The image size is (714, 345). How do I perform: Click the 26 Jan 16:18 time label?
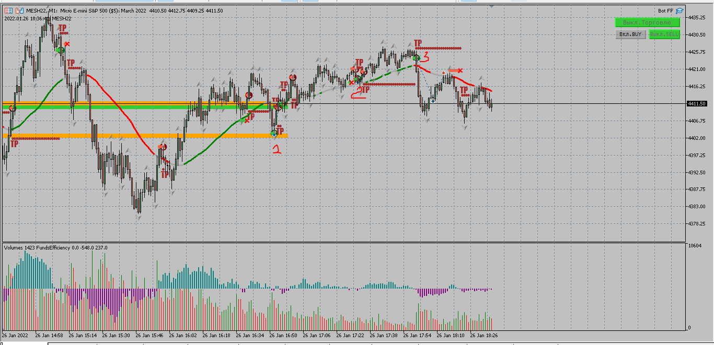(x=216, y=336)
